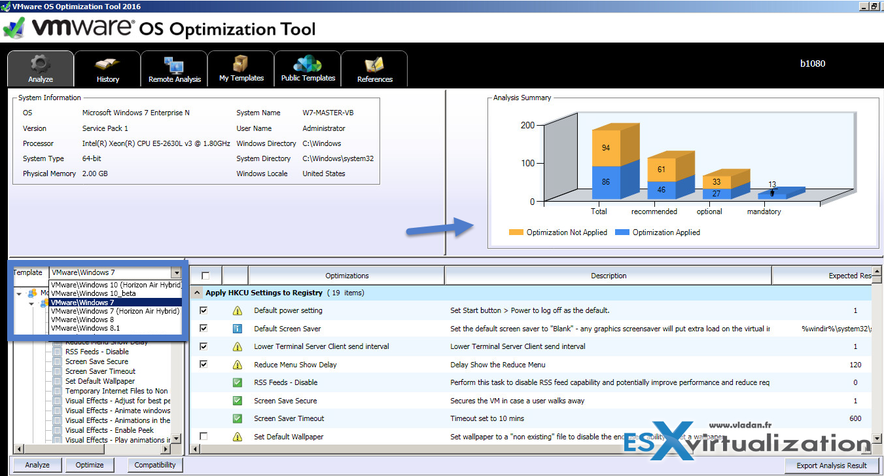884x476 pixels.
Task: Open the Remote Analysis tab
Action: click(x=174, y=69)
